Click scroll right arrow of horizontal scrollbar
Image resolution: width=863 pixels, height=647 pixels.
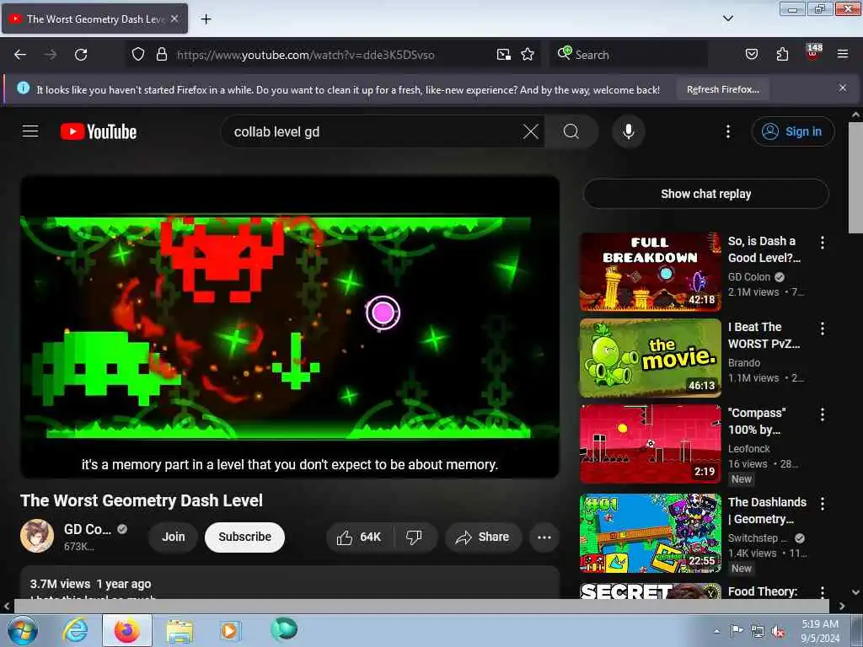[x=842, y=606]
